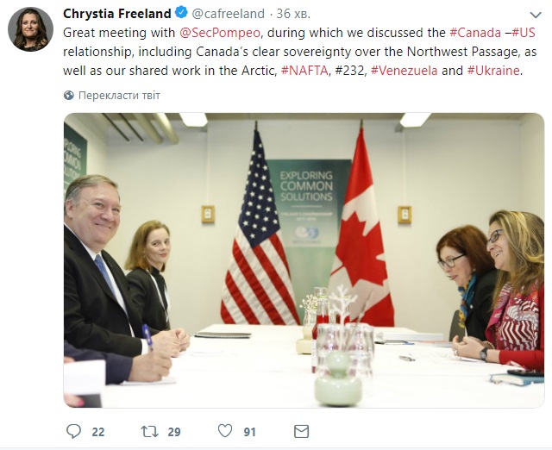The height and width of the screenshot is (450, 552).
Task: Open the #US hashtag
Action: (523, 33)
